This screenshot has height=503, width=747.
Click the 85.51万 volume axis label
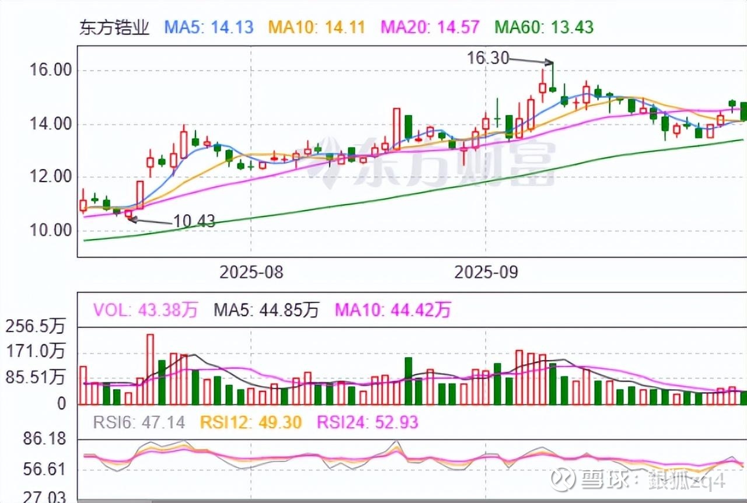tap(35, 378)
